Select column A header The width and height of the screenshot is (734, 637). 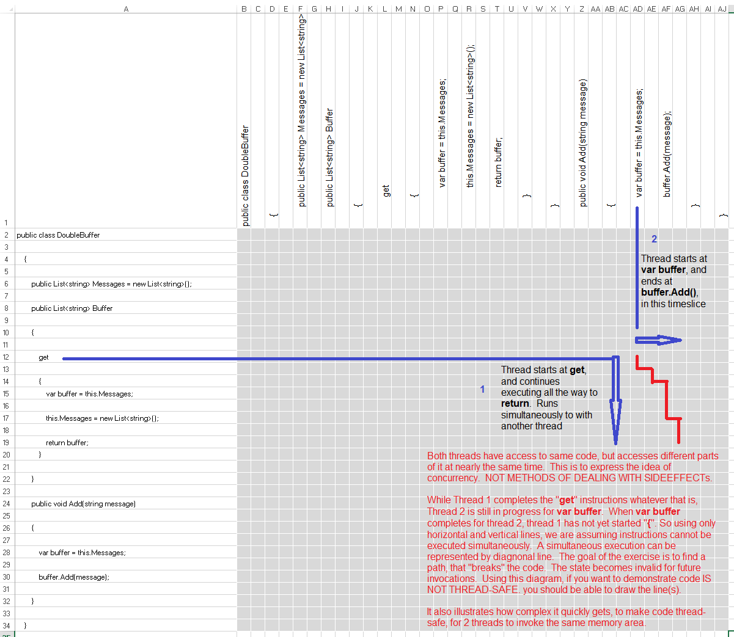126,9
